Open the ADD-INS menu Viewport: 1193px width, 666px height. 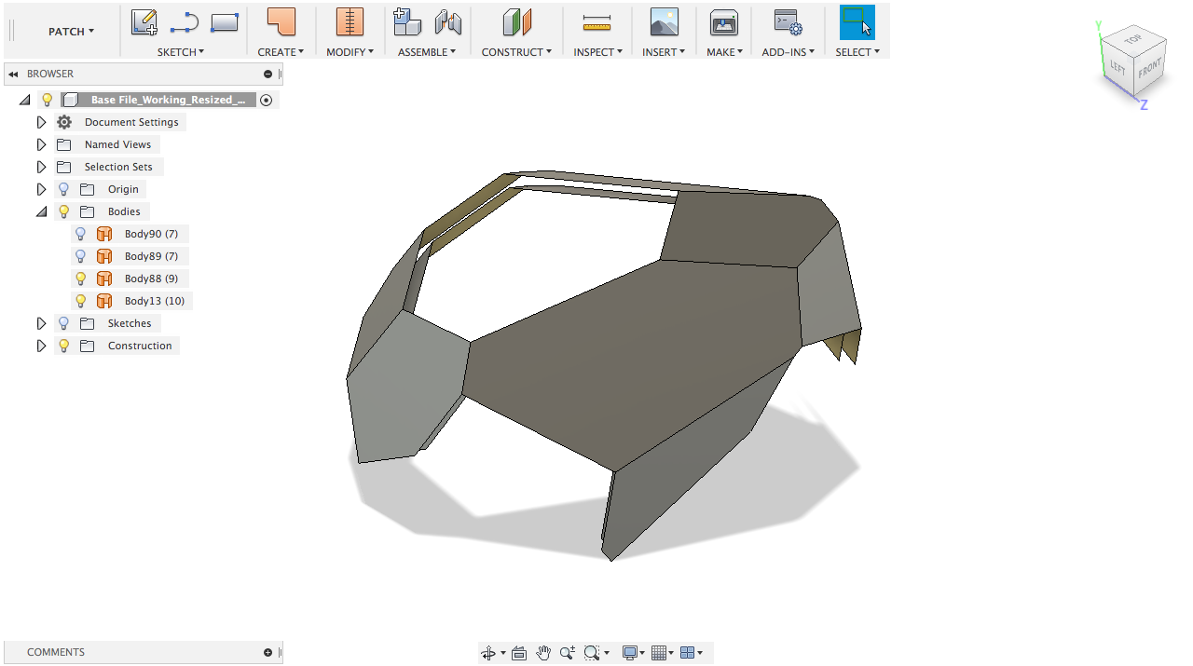(788, 52)
